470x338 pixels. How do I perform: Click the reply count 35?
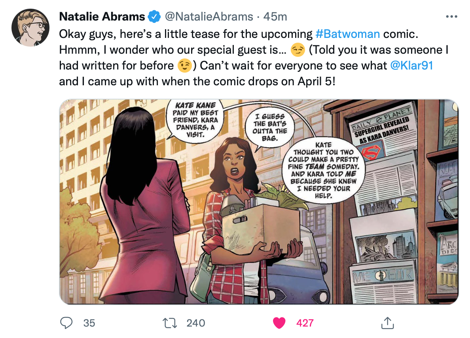89,323
